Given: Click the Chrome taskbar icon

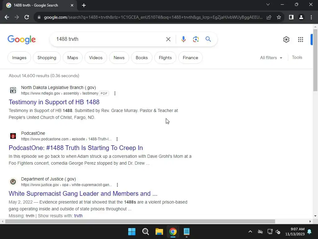Looking at the screenshot, I should pyautogui.click(x=173, y=232).
